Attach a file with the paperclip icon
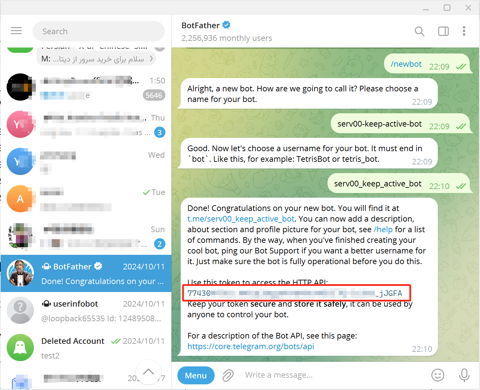480x390 pixels. click(x=228, y=375)
